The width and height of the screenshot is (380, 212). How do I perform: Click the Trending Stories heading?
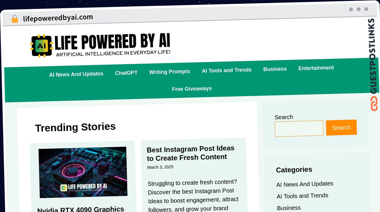[75, 127]
